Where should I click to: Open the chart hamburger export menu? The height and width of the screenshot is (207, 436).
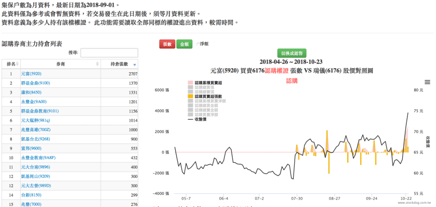coord(428,82)
